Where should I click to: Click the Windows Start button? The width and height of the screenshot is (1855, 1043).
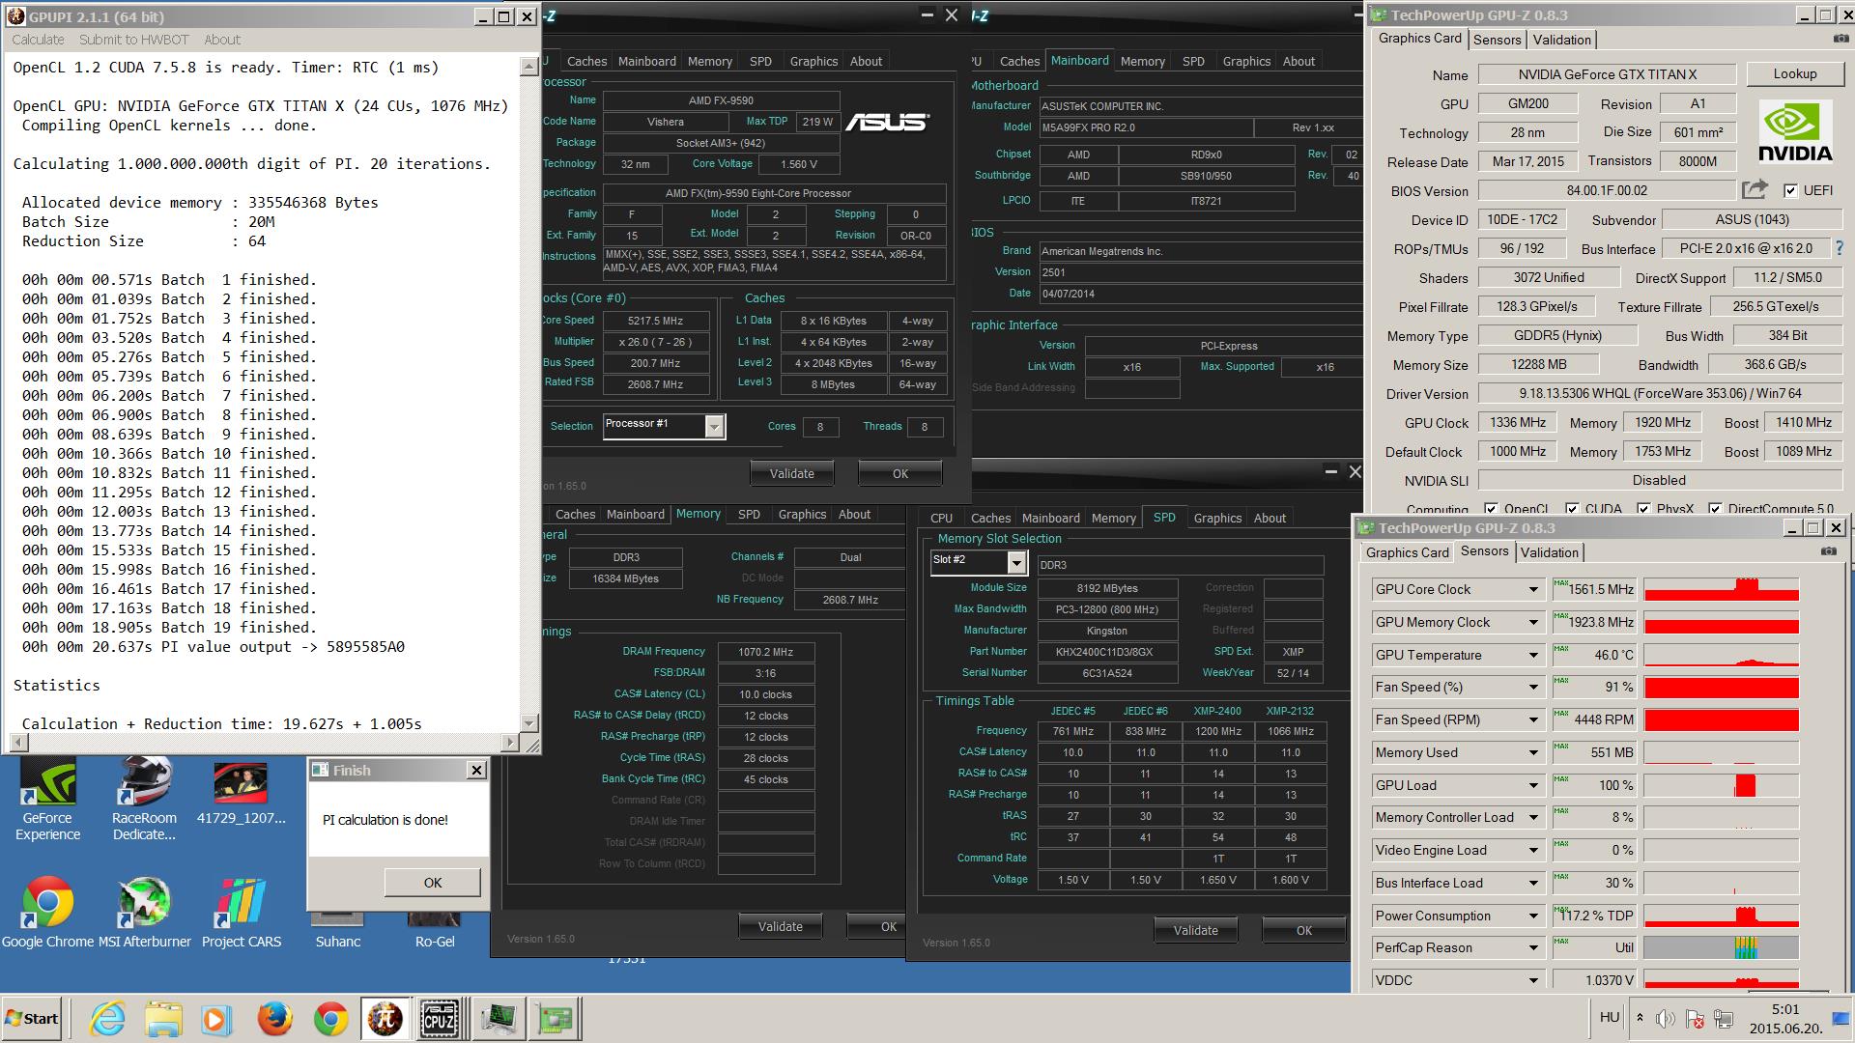[x=32, y=1019]
